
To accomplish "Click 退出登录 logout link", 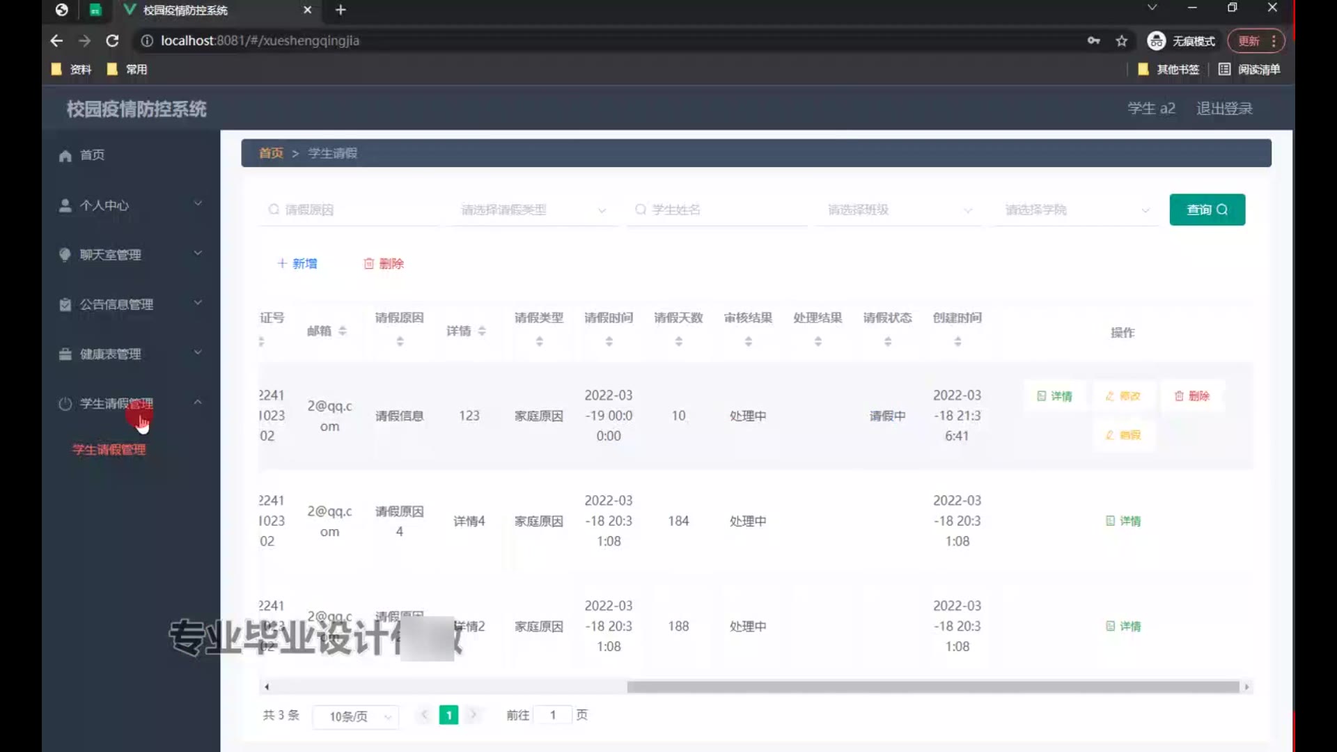I will tap(1224, 109).
